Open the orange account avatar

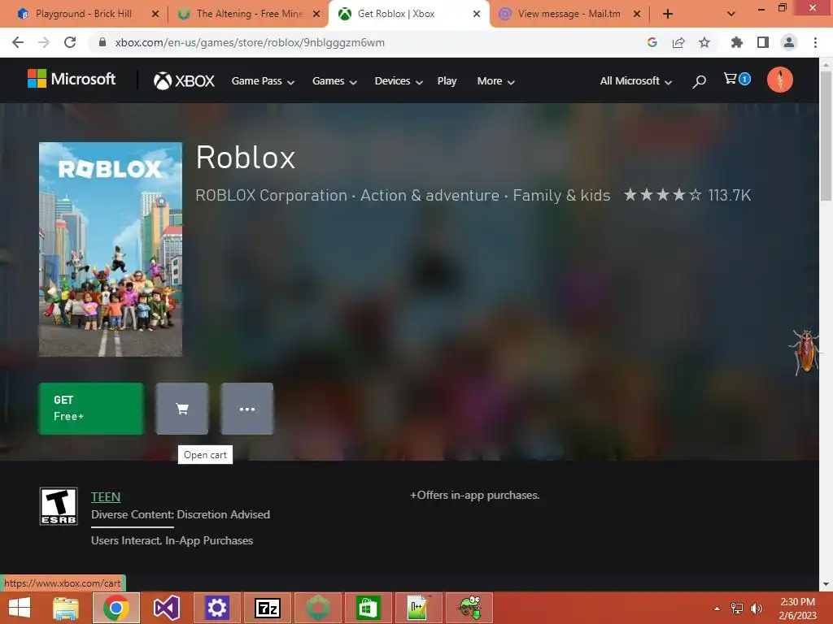click(779, 80)
